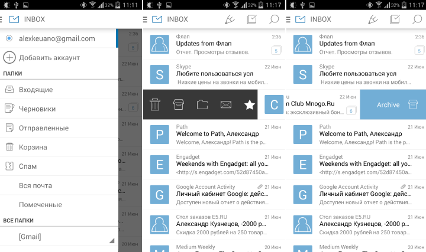Select Вся почта in folder list

(35, 186)
